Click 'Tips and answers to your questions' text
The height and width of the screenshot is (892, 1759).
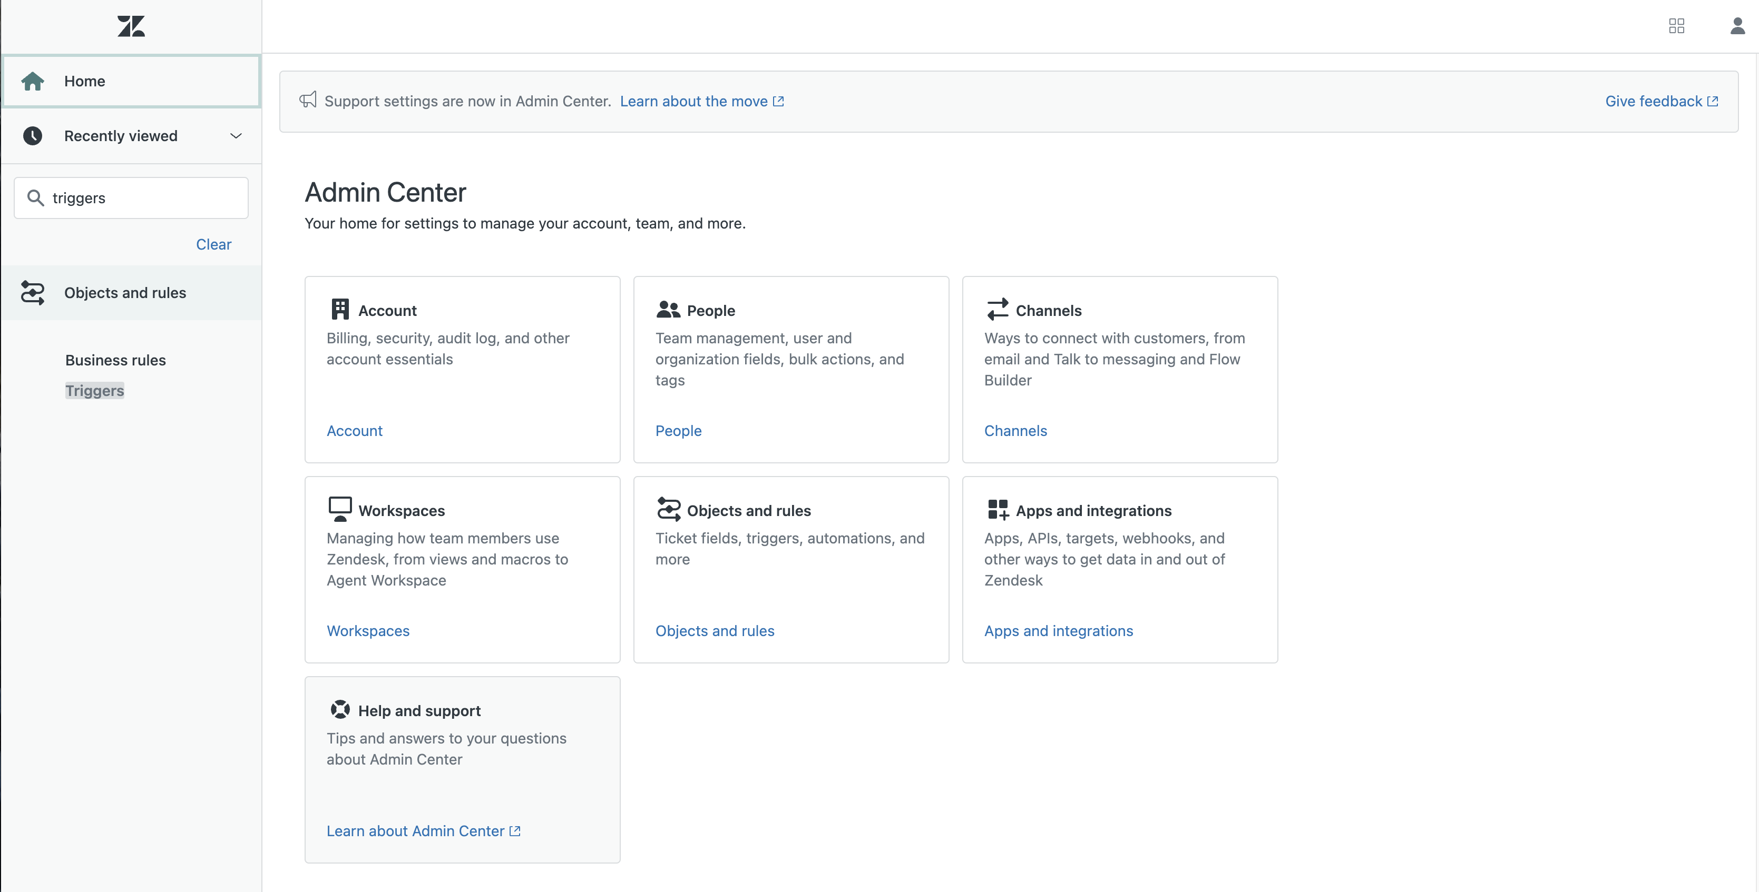point(446,749)
